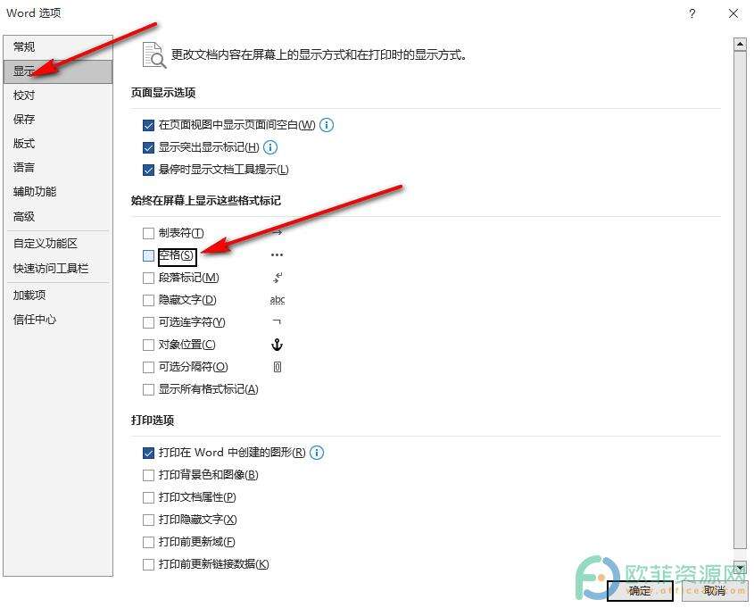
Task: Enable the 制表符 checkbox
Action: tap(149, 233)
